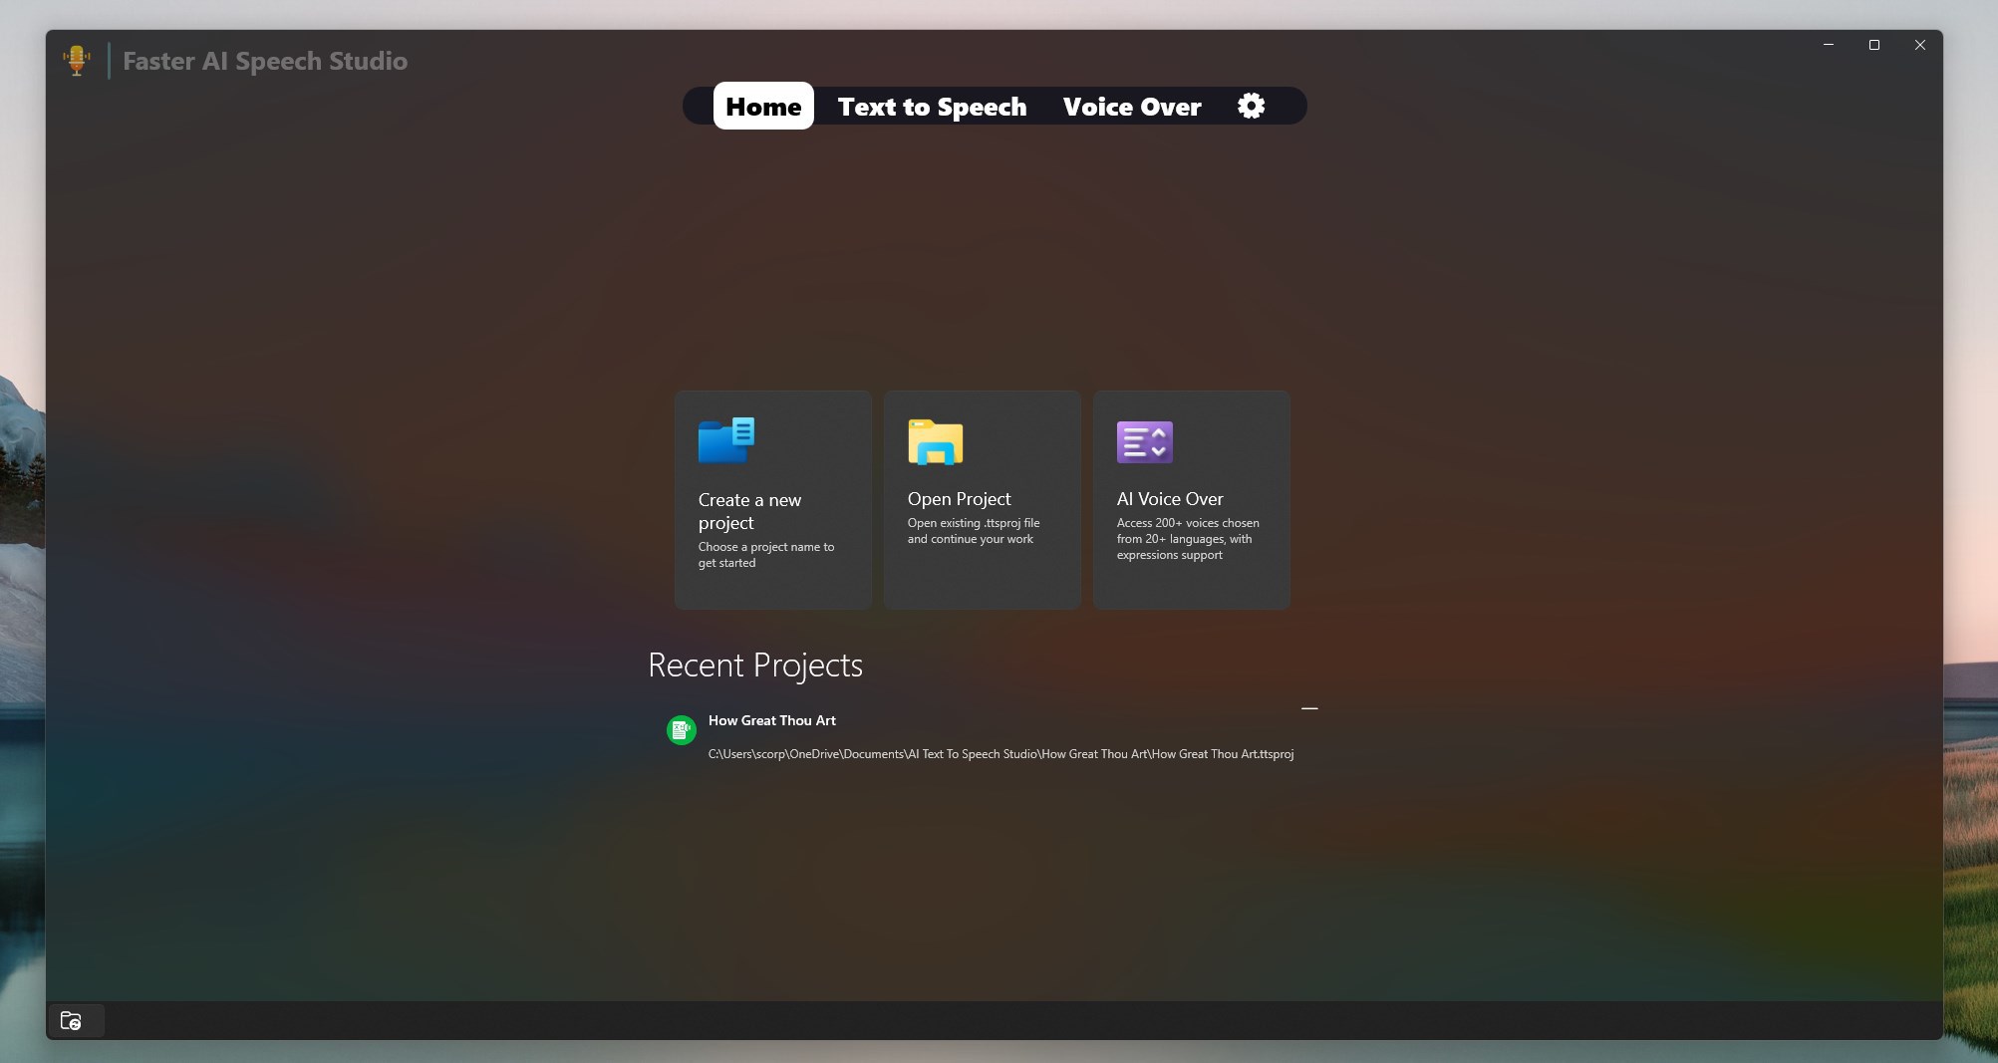The height and width of the screenshot is (1063, 1998).
Task: Minimize the Faster AI Speech Studio window
Action: 1829,44
